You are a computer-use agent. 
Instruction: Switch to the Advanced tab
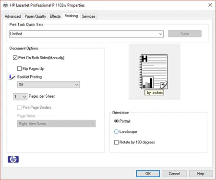13,16
